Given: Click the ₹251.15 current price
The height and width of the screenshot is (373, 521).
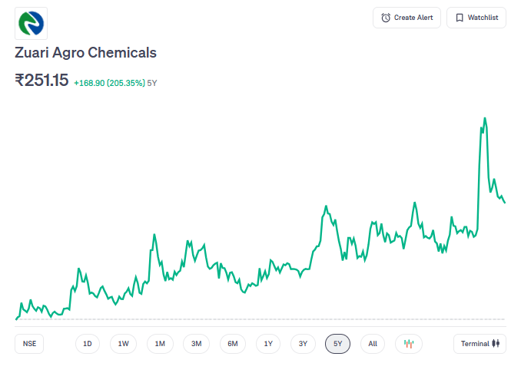Looking at the screenshot, I should click(x=41, y=80).
